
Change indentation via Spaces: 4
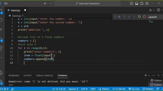coord(73,89)
